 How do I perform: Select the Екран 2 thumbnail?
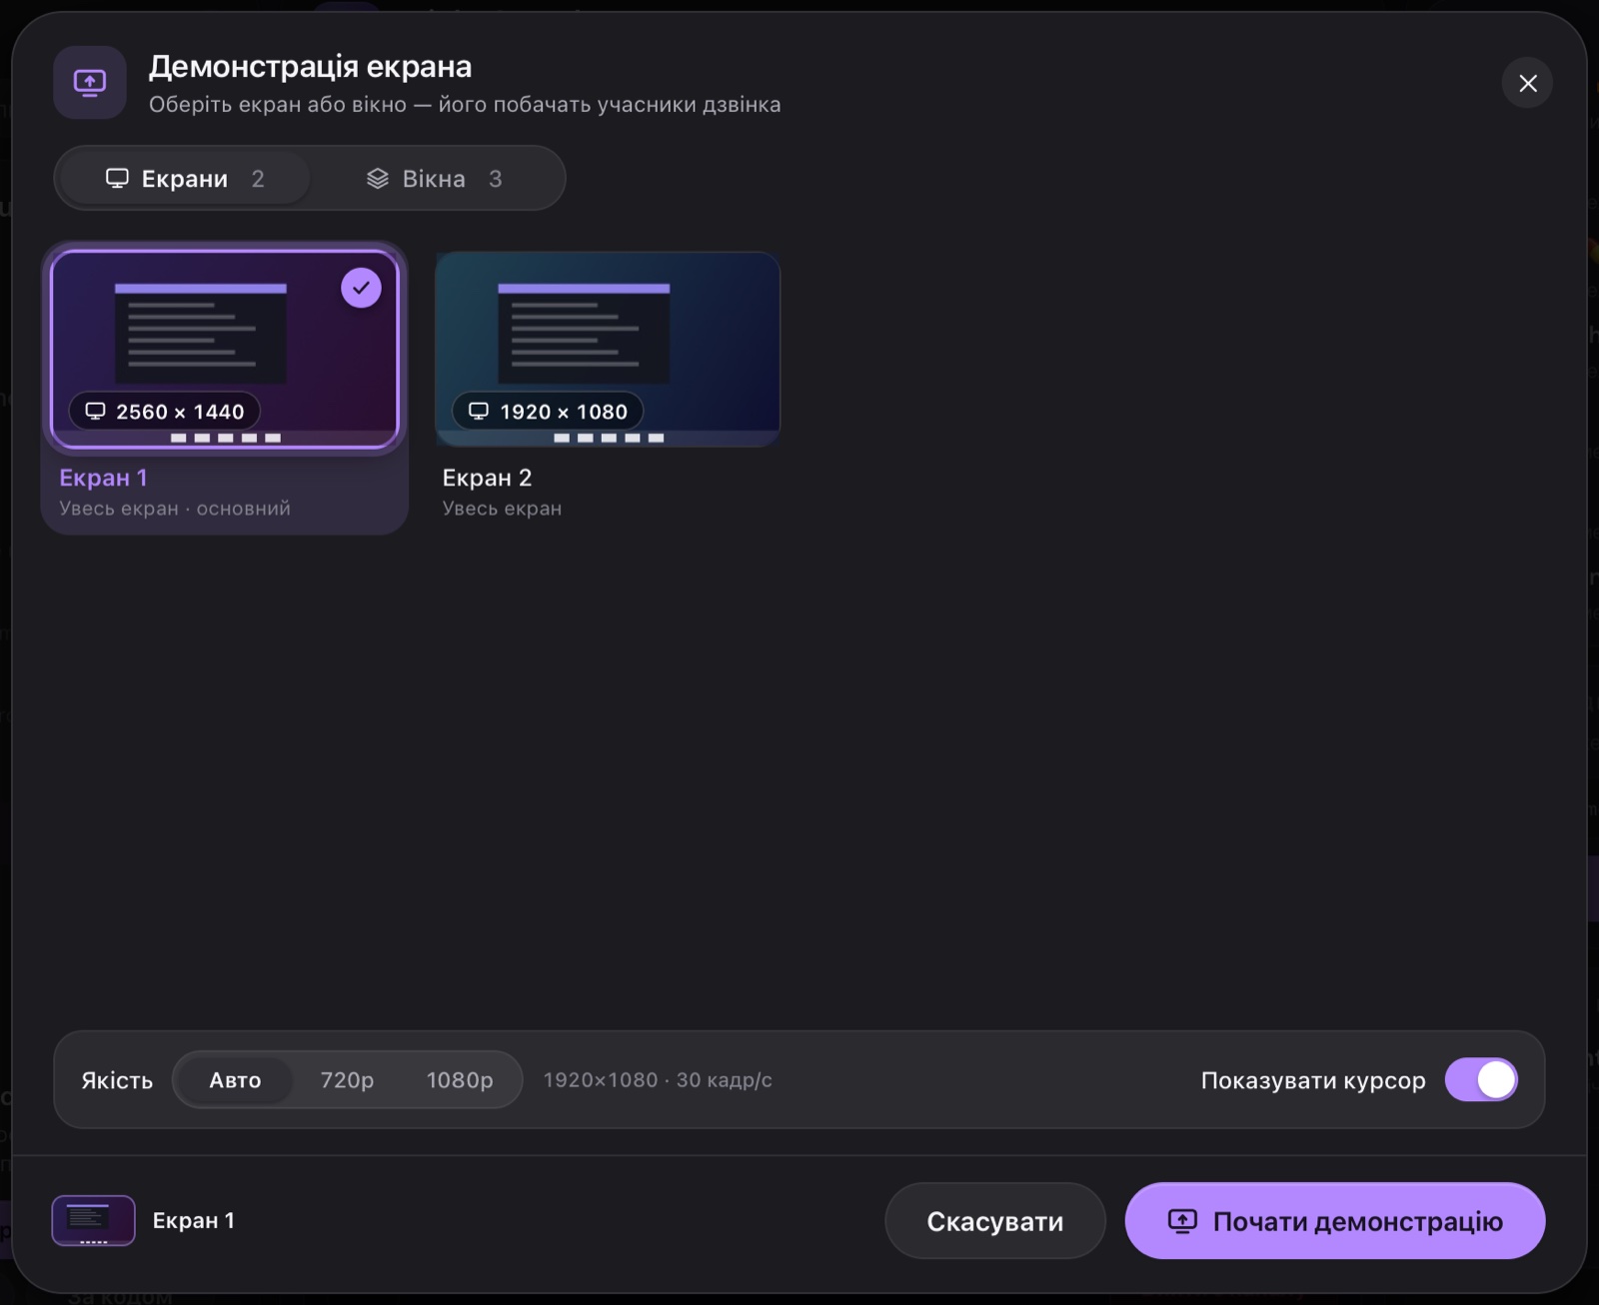tap(608, 349)
